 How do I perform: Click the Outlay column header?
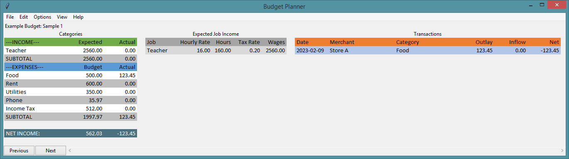pyautogui.click(x=484, y=42)
